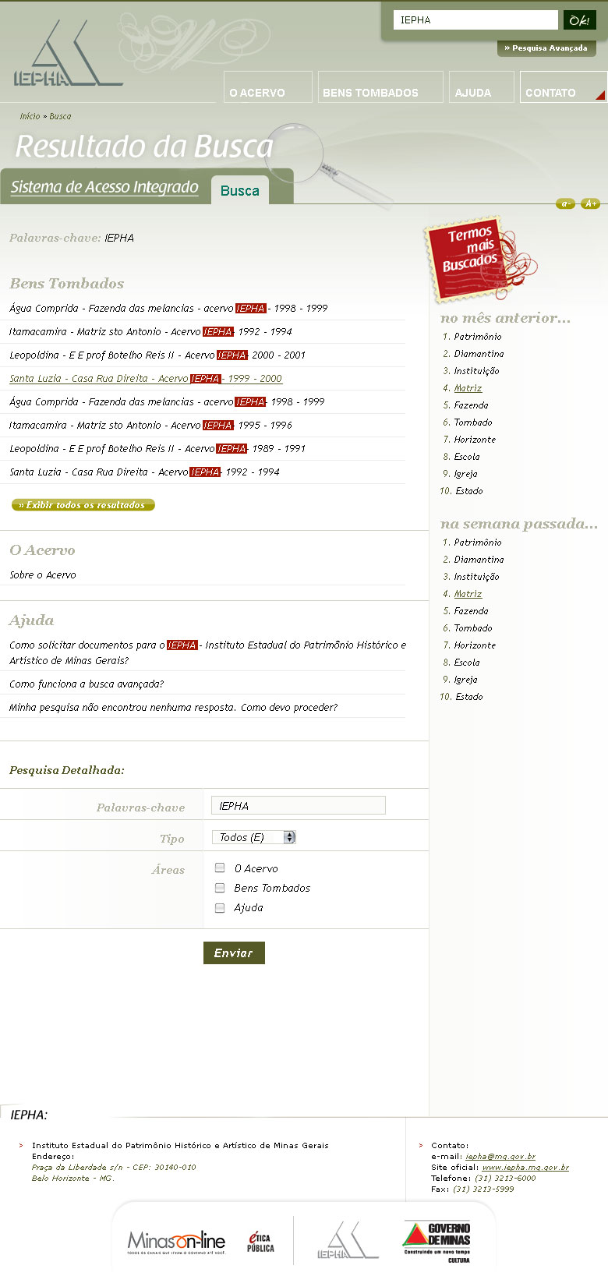Click the Termos mais Buscados stamp
The height and width of the screenshot is (1276, 608).
[473, 256]
